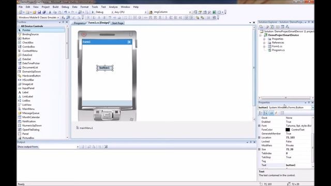Click Form1 close X in designer

129,42
